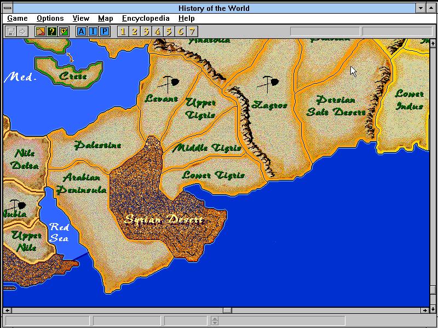
Task: Click the map's scroll left arrow
Action: (7, 310)
